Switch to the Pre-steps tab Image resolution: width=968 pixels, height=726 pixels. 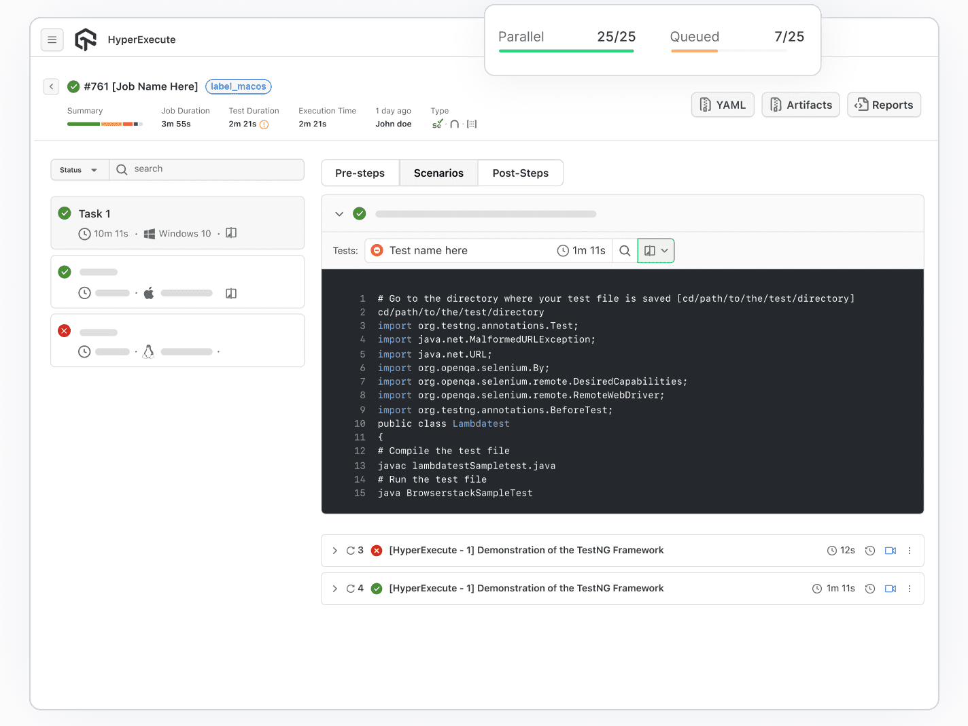click(360, 173)
